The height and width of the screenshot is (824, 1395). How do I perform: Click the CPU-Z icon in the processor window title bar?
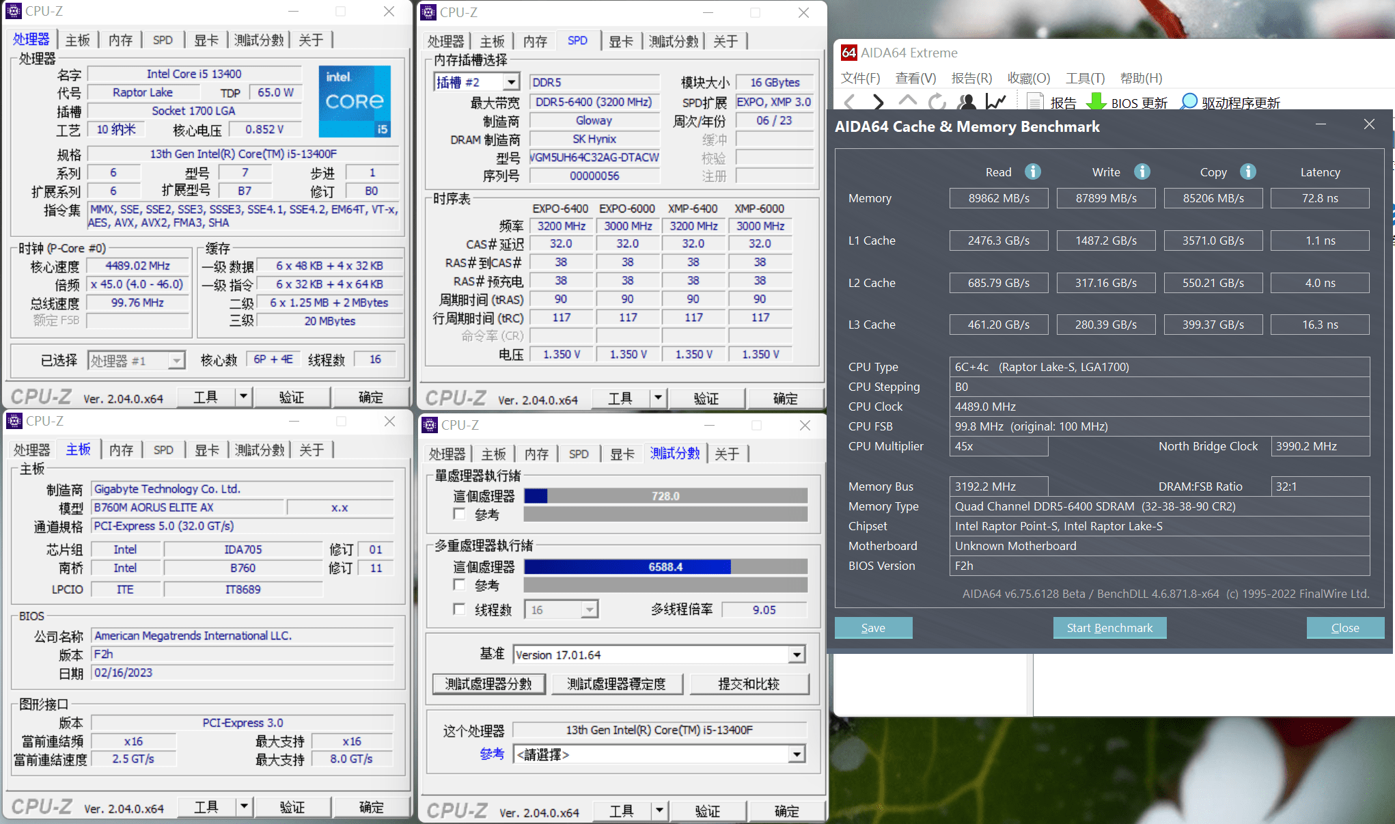pos(14,12)
